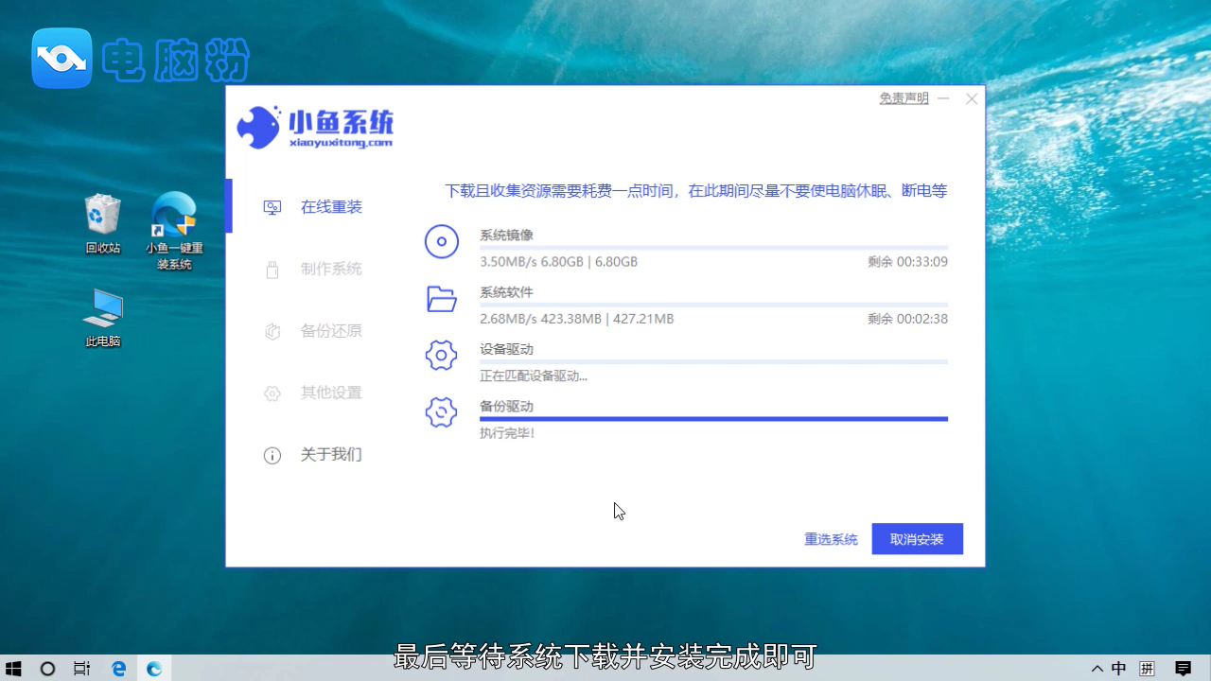
Task: Open Microsoft Edge from the taskbar
Action: click(x=118, y=669)
